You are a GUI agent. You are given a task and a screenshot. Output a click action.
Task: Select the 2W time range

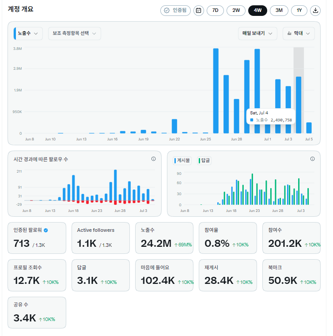click(236, 11)
